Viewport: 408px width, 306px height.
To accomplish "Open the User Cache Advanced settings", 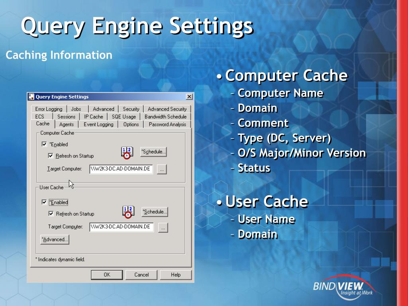I will pos(55,239).
